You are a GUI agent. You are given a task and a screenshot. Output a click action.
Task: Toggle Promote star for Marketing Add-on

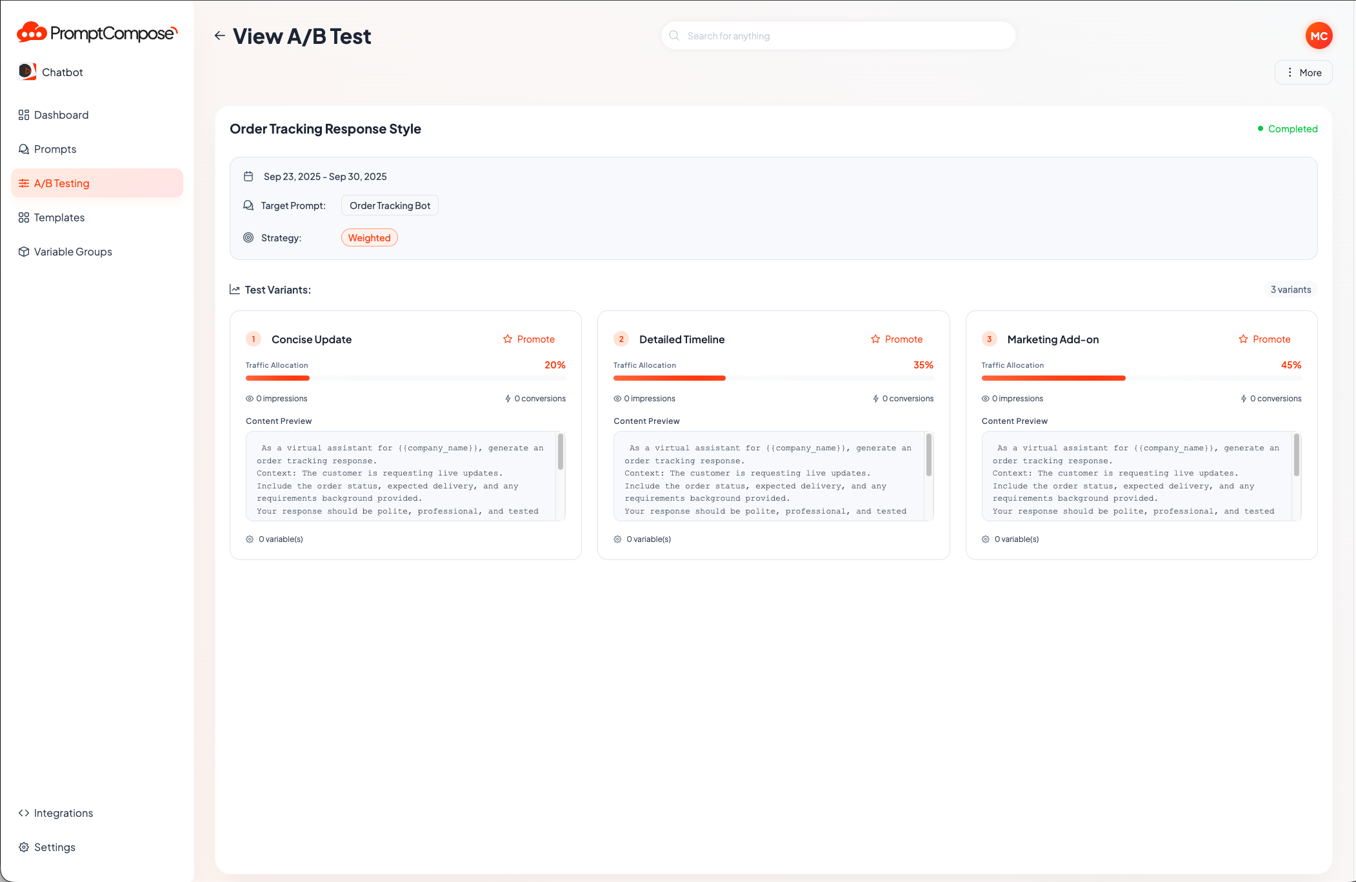[x=1244, y=339]
